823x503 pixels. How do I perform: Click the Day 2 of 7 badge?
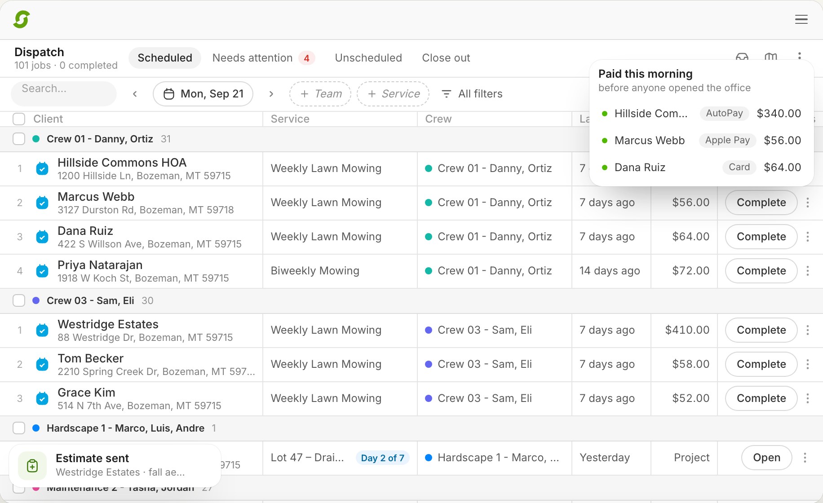click(x=382, y=458)
